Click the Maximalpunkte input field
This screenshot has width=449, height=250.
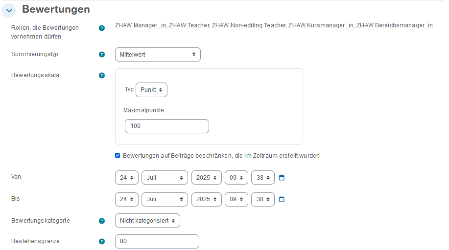166,126
